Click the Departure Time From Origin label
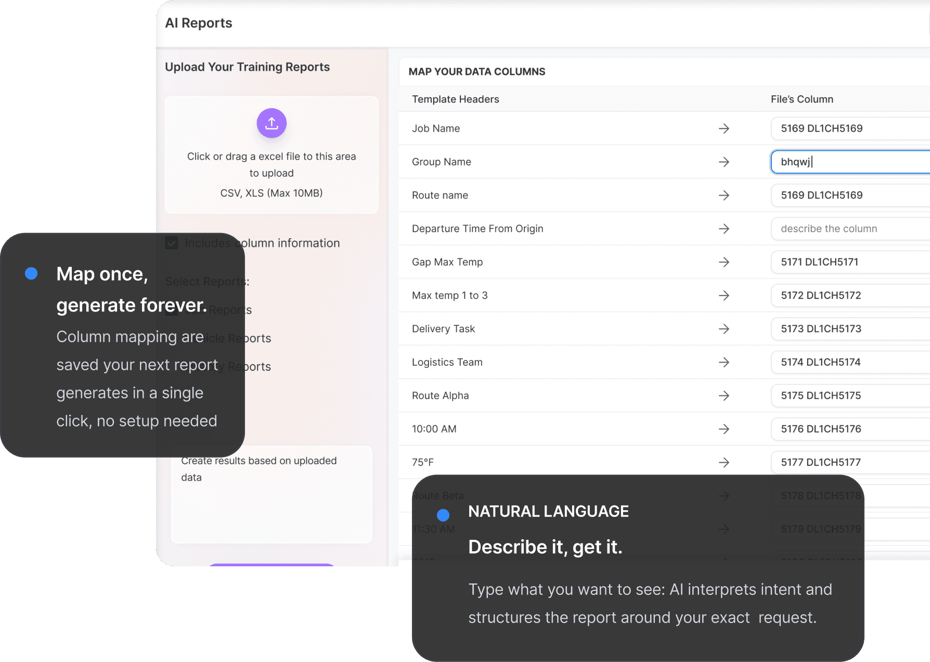This screenshot has width=930, height=662. coord(477,229)
